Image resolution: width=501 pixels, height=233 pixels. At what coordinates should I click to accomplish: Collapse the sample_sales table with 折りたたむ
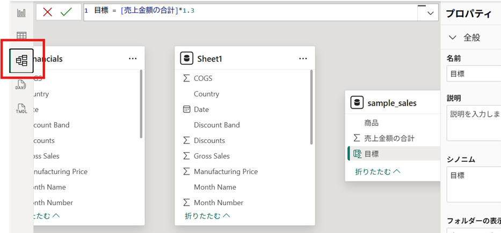[x=377, y=171]
